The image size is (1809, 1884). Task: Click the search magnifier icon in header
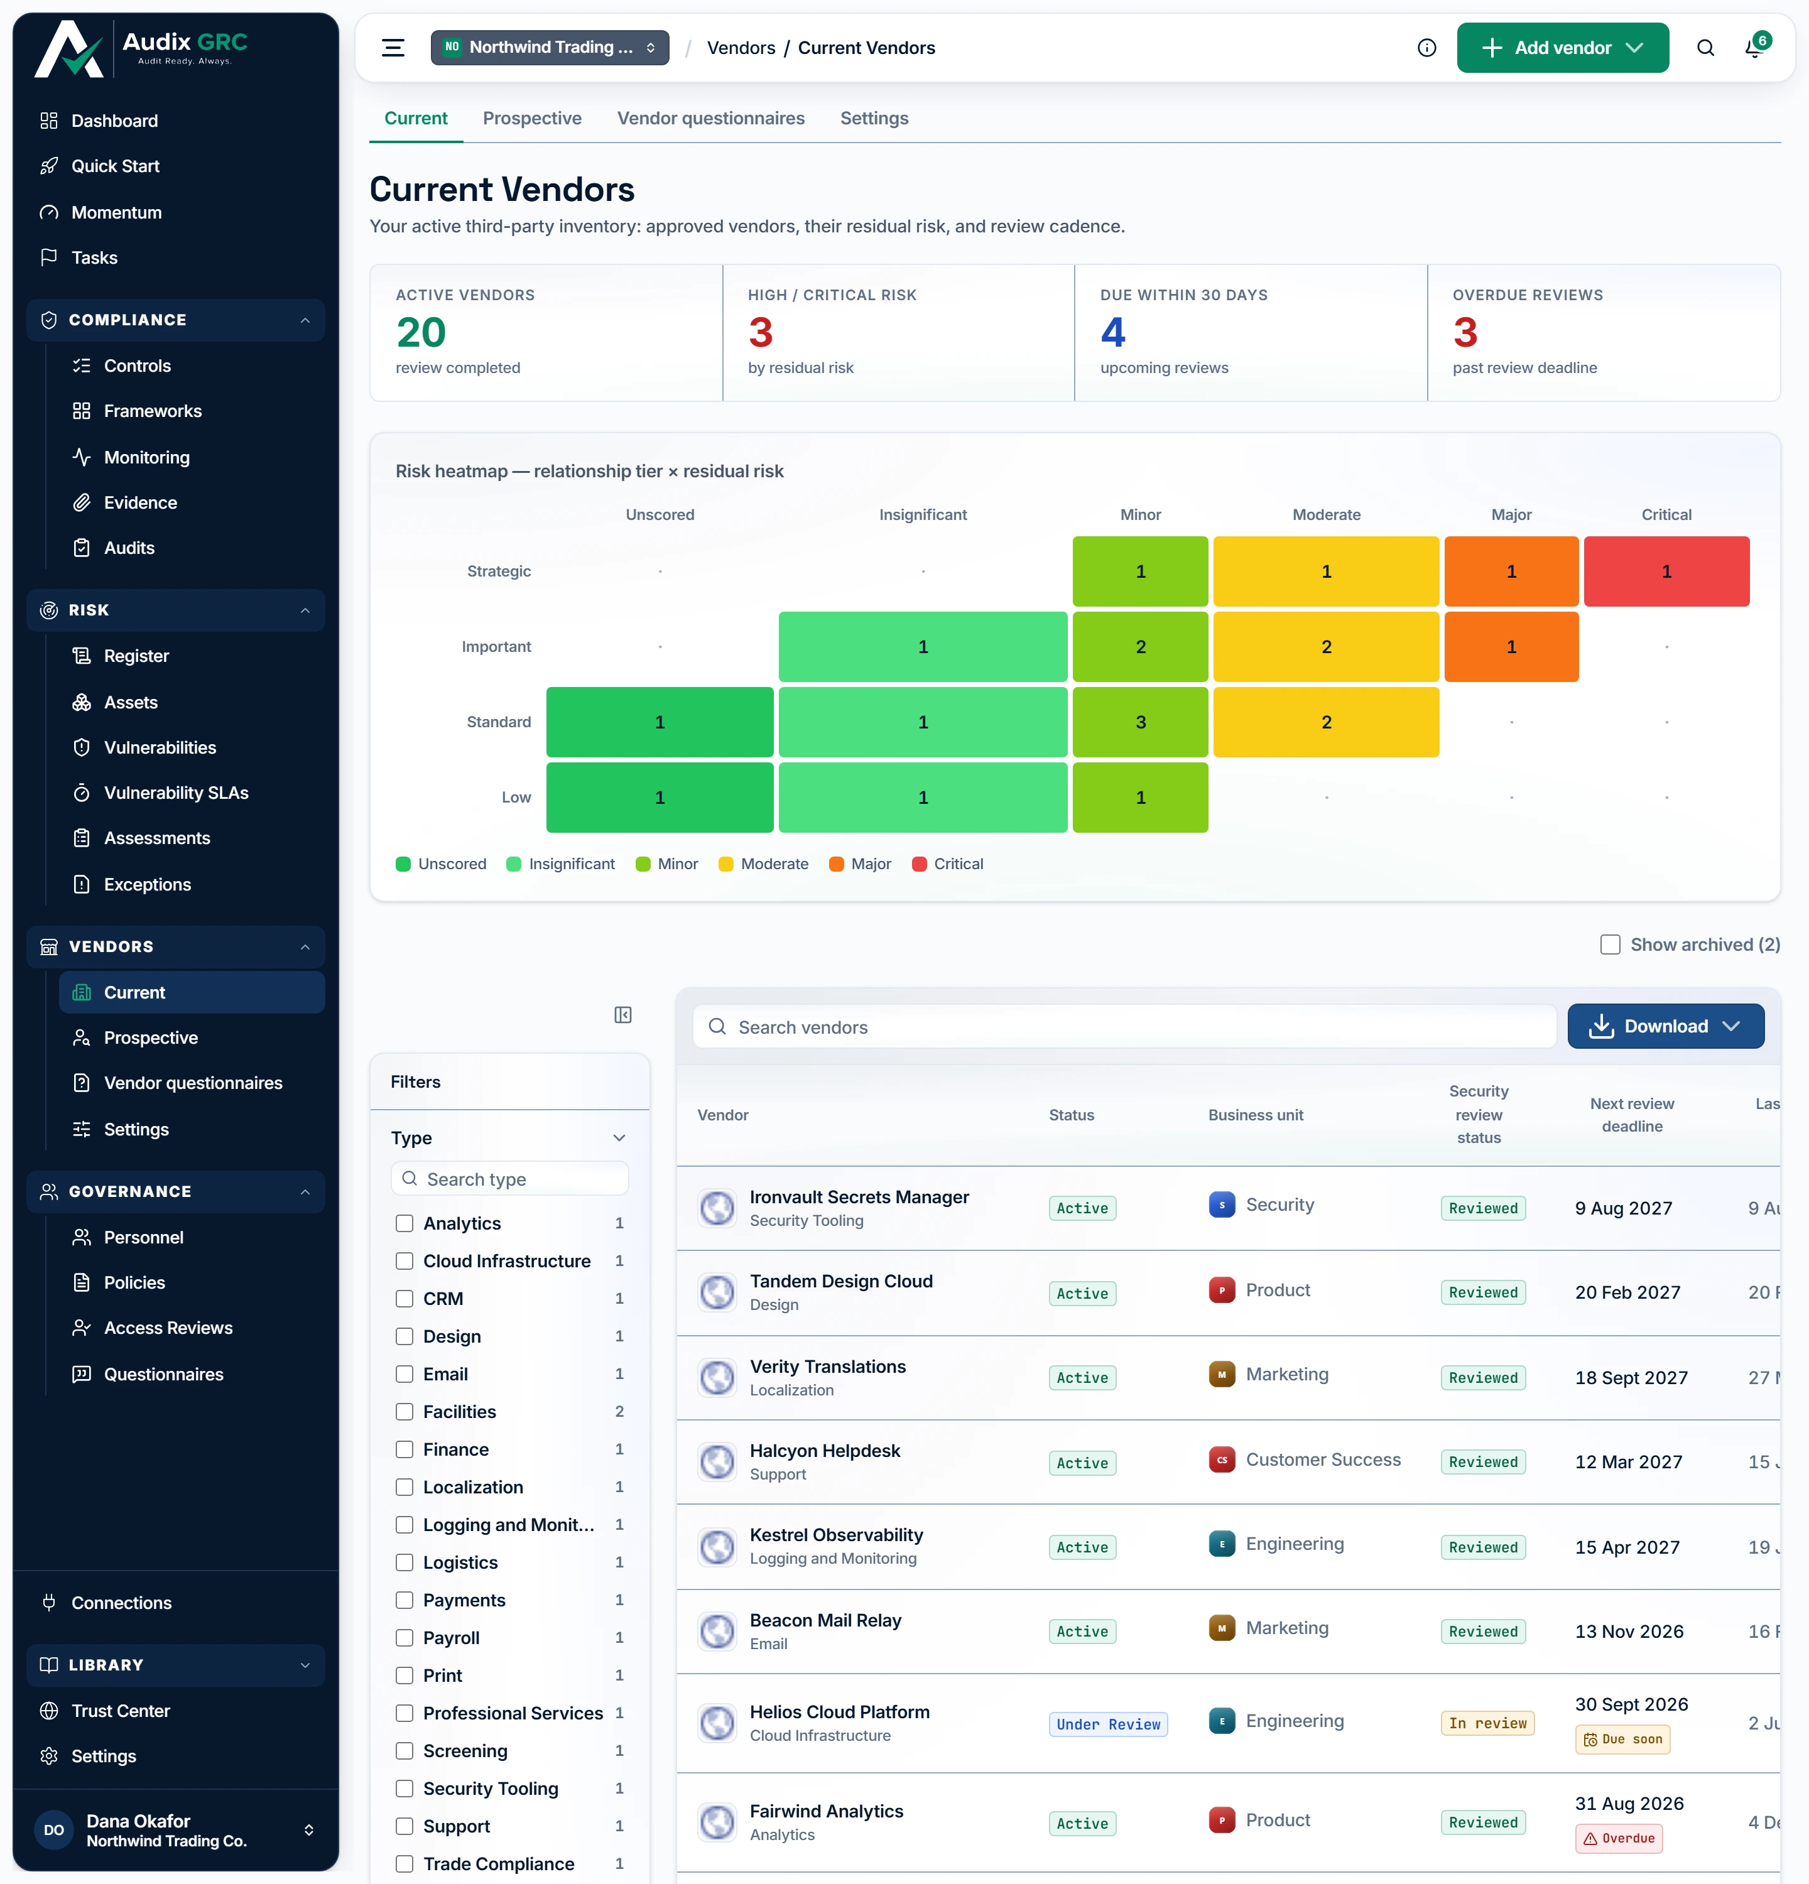(1705, 48)
